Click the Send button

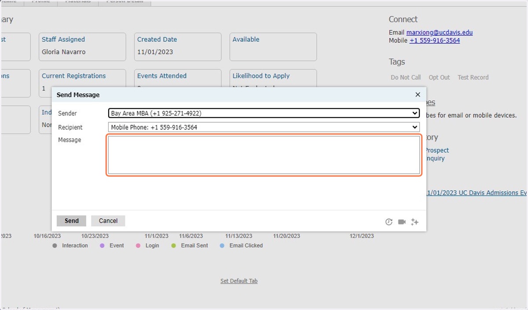pos(71,221)
